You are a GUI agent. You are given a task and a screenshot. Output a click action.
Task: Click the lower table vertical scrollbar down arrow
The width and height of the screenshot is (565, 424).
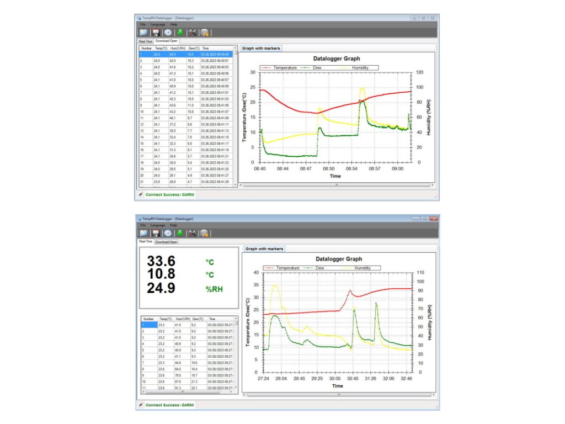[x=236, y=387]
